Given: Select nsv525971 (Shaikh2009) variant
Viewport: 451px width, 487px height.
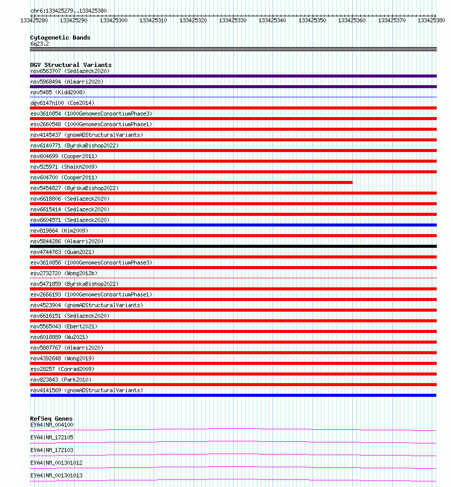Looking at the screenshot, I should tap(64, 167).
